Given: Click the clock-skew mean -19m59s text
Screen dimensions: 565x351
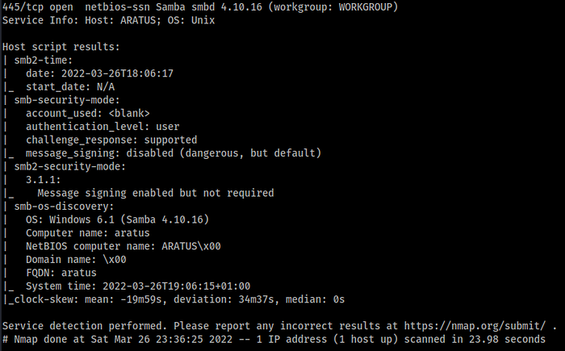Looking at the screenshot, I should click(x=123, y=300).
